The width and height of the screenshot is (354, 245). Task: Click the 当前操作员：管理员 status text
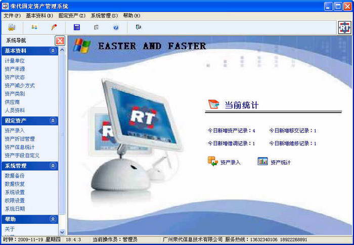[115, 239]
